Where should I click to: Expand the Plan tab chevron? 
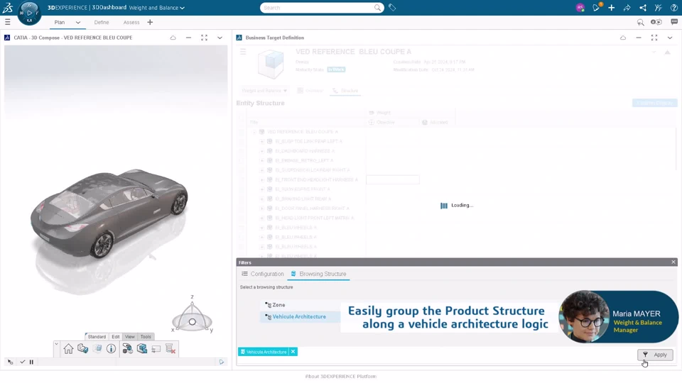[78, 22]
